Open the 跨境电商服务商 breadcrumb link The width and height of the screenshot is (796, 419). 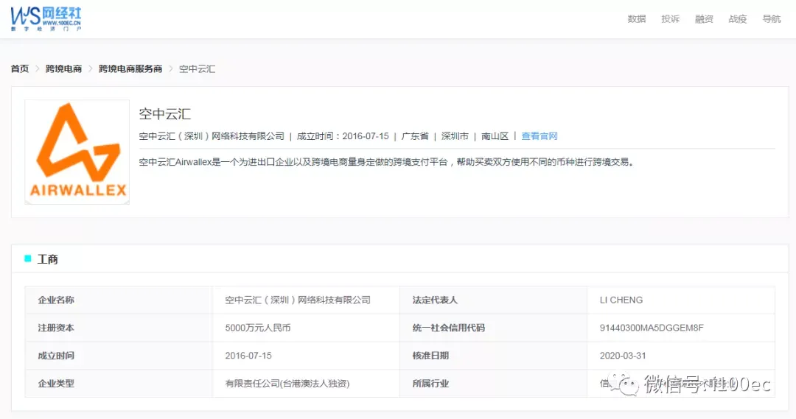130,68
